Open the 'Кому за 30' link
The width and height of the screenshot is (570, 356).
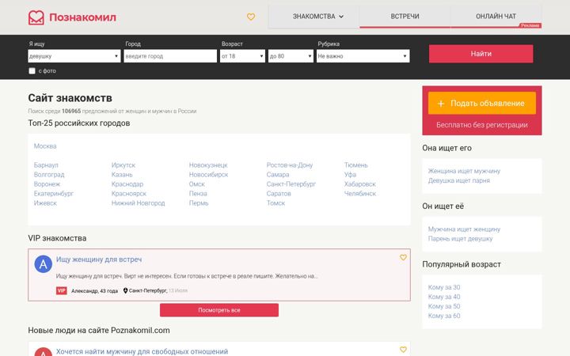444,287
